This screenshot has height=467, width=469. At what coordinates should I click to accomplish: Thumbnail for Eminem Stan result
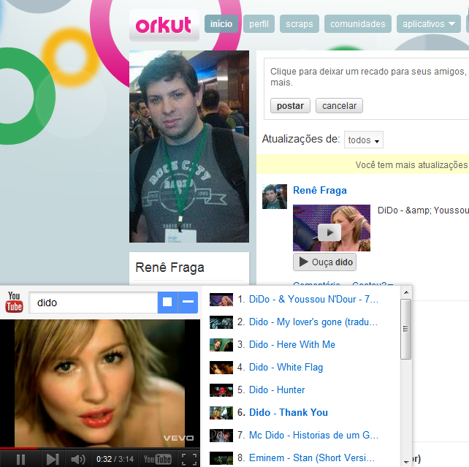221,458
